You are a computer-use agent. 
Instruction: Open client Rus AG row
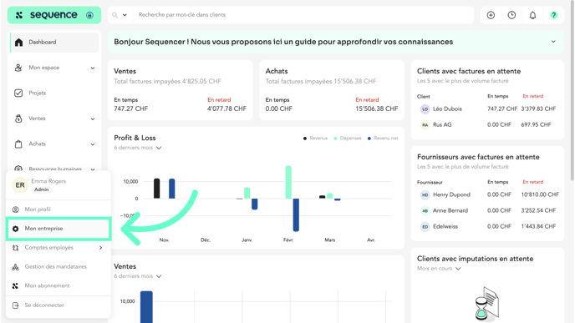pyautogui.click(x=488, y=125)
